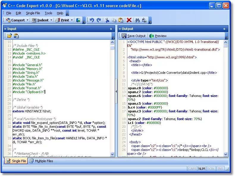Click the splitter collapse arrow between panels

click(116, 91)
